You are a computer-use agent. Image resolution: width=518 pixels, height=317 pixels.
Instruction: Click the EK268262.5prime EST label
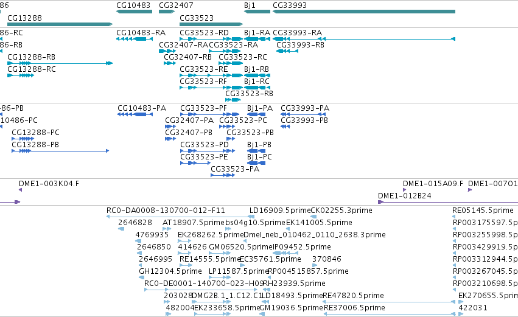click(211, 235)
